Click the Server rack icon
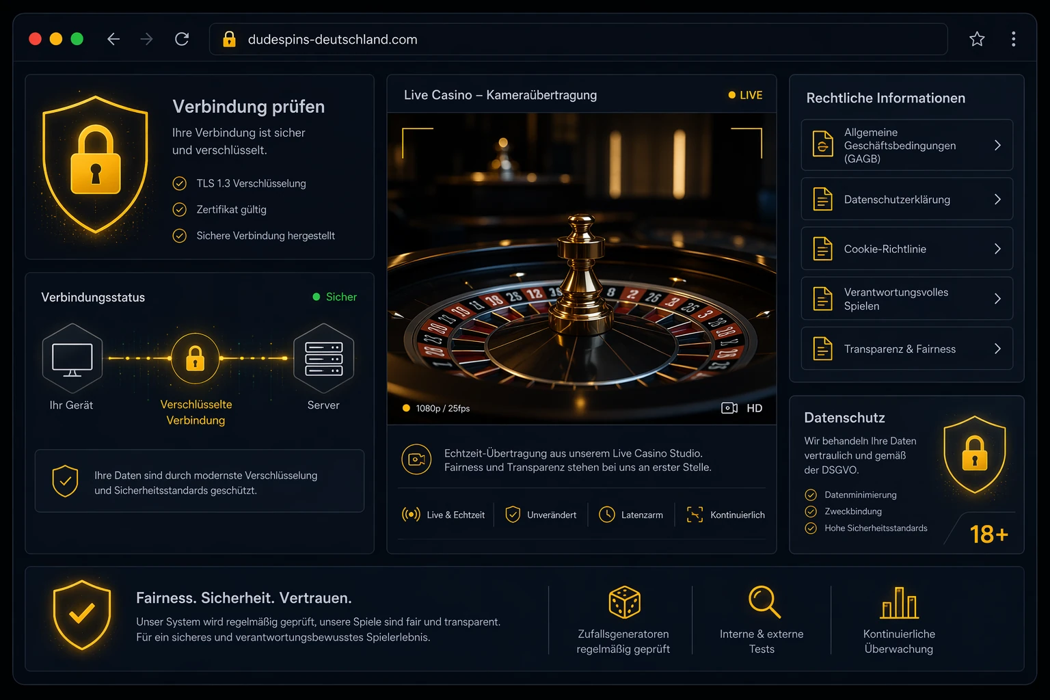 (x=323, y=359)
